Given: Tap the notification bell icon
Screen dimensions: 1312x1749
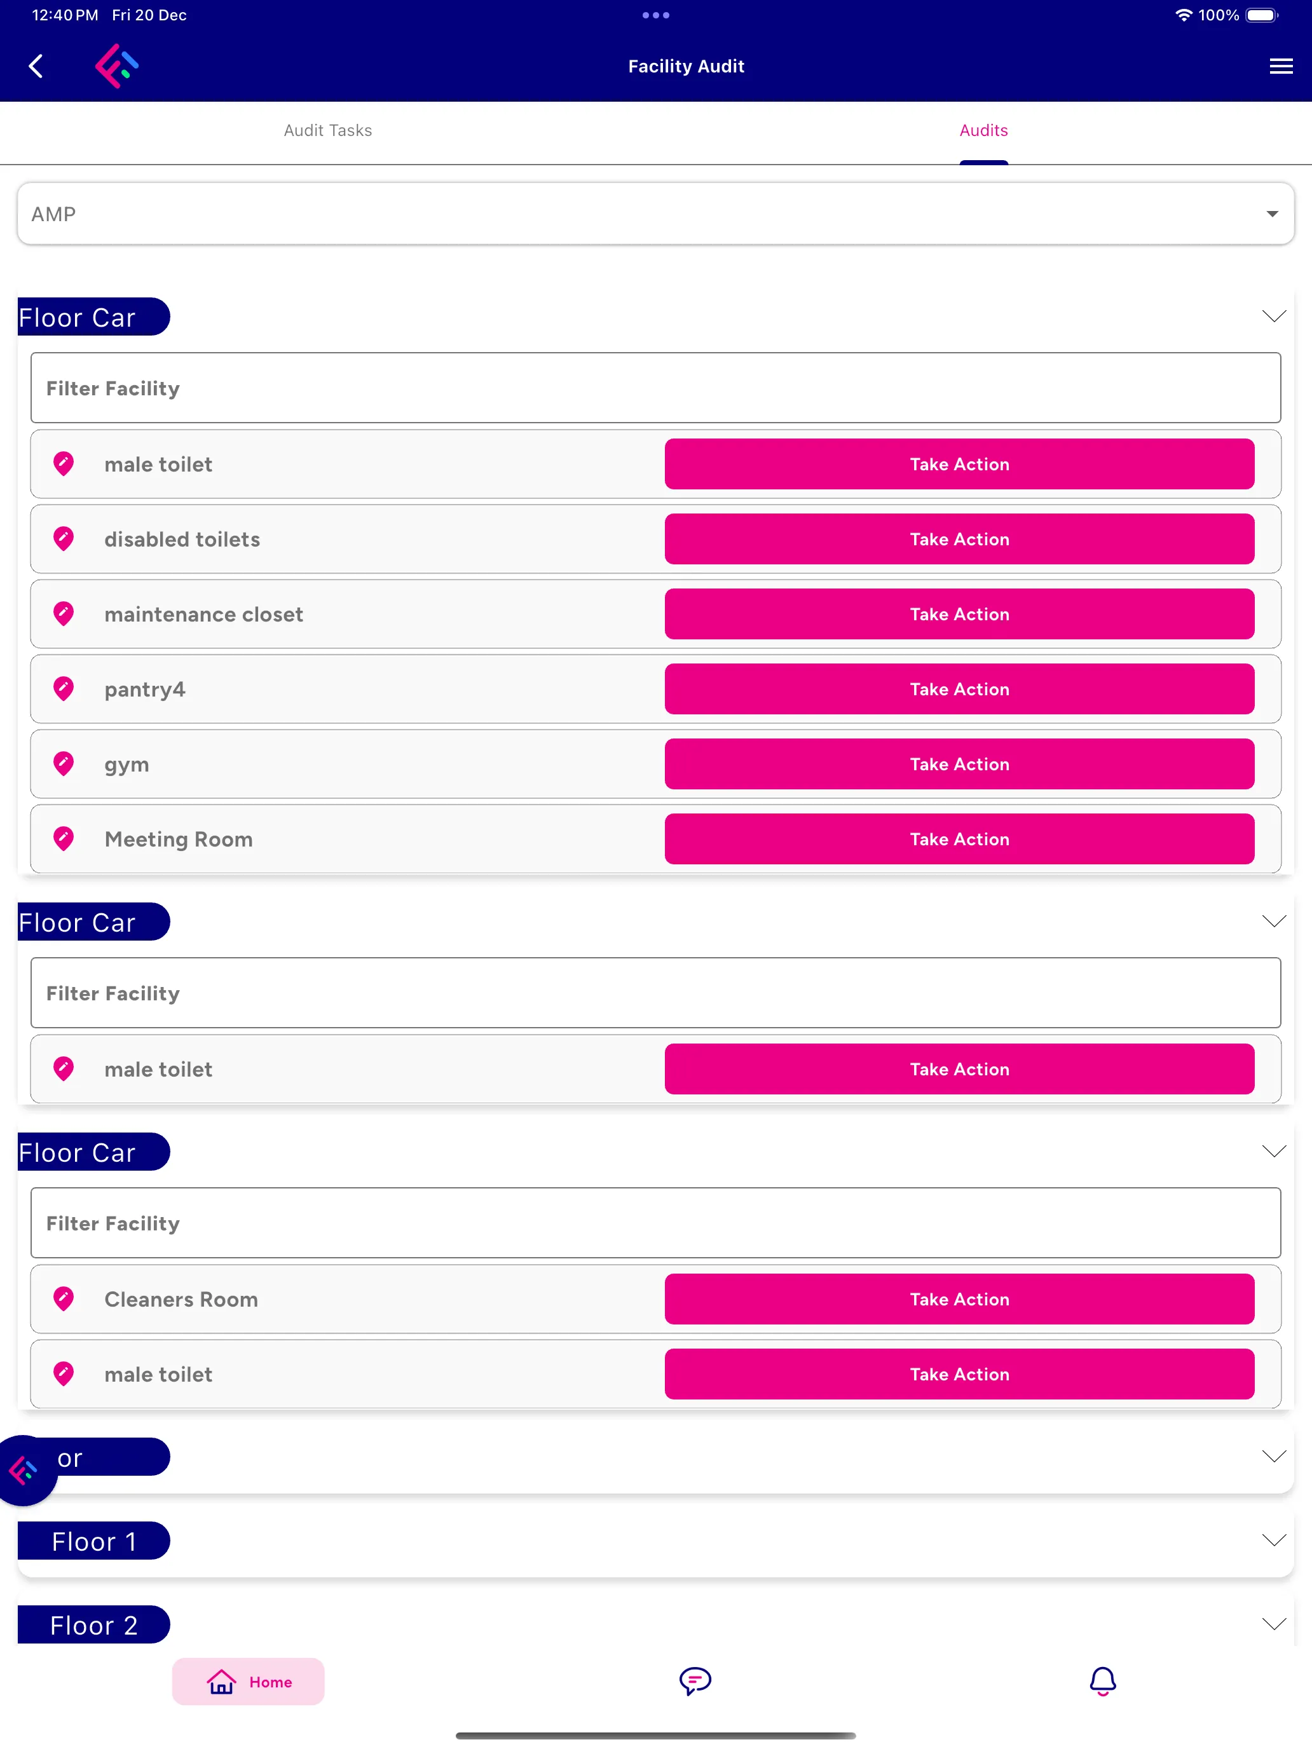Looking at the screenshot, I should (x=1102, y=1682).
